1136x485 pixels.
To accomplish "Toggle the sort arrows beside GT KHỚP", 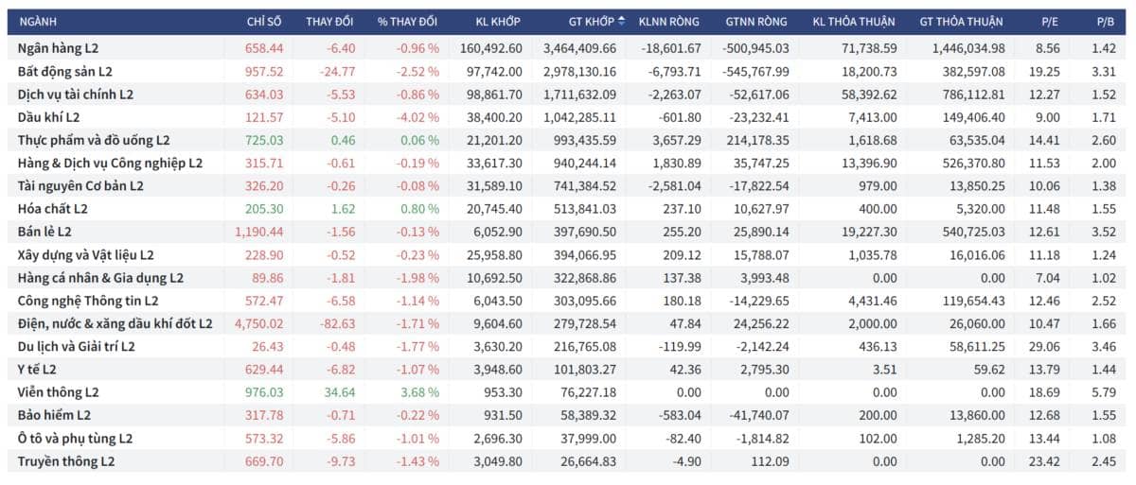I will (x=621, y=21).
